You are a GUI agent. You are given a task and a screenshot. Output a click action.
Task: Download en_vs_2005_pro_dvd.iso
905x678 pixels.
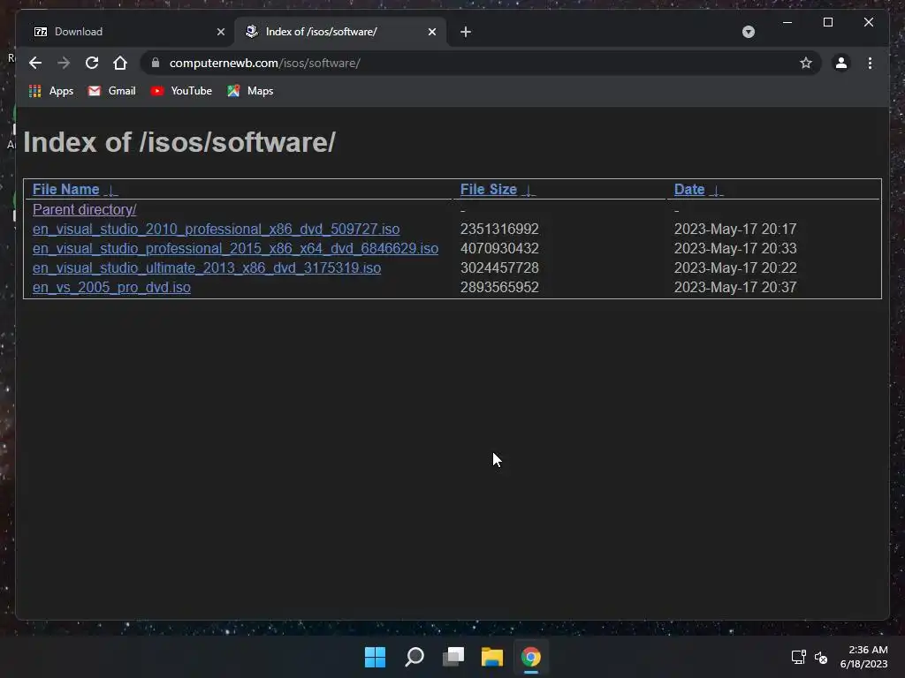[111, 287]
